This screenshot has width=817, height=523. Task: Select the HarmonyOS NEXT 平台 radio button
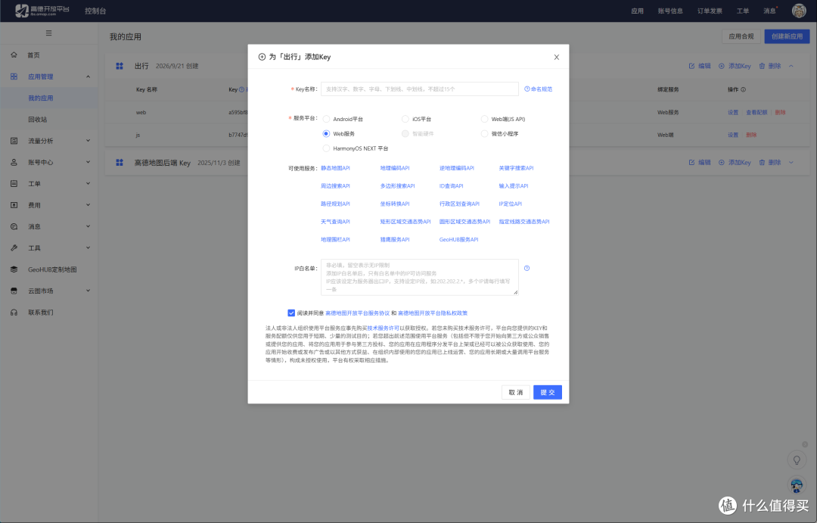pyautogui.click(x=326, y=148)
